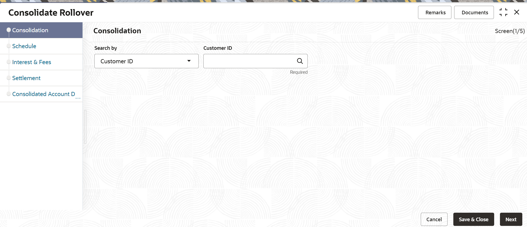This screenshot has height=227, width=527.
Task: Collapse the dialog with the restore-size icon
Action: 503,12
